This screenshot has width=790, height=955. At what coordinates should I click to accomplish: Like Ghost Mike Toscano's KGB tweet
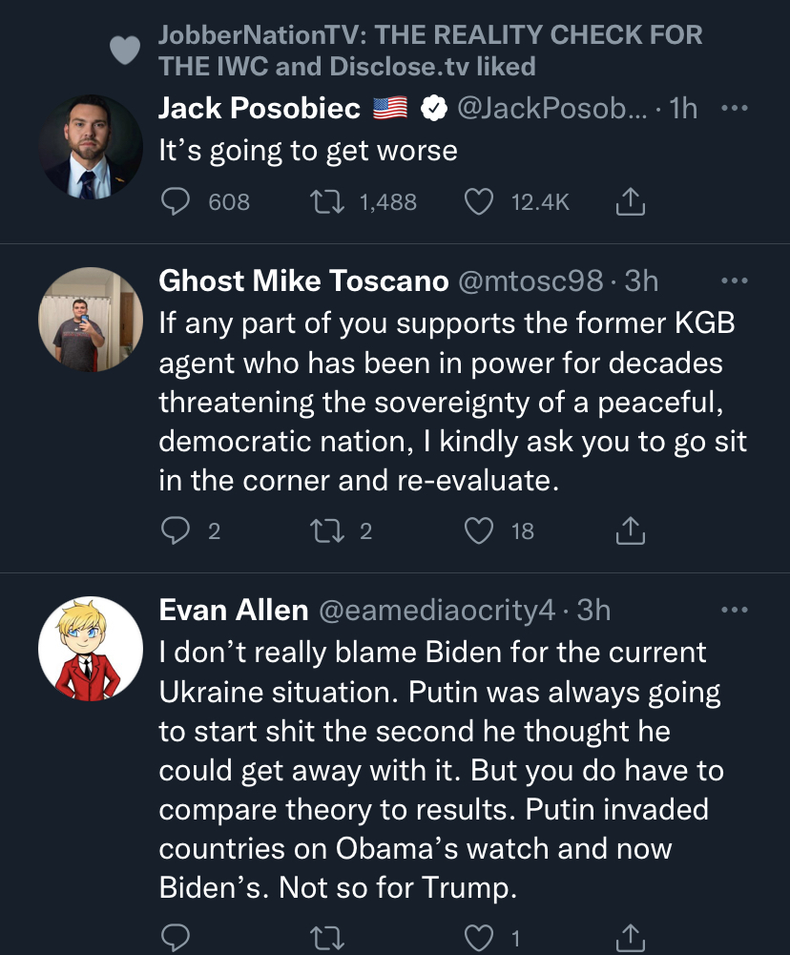(x=478, y=530)
